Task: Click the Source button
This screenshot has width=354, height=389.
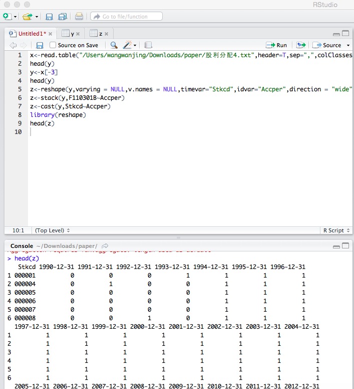Action: tap(327, 45)
